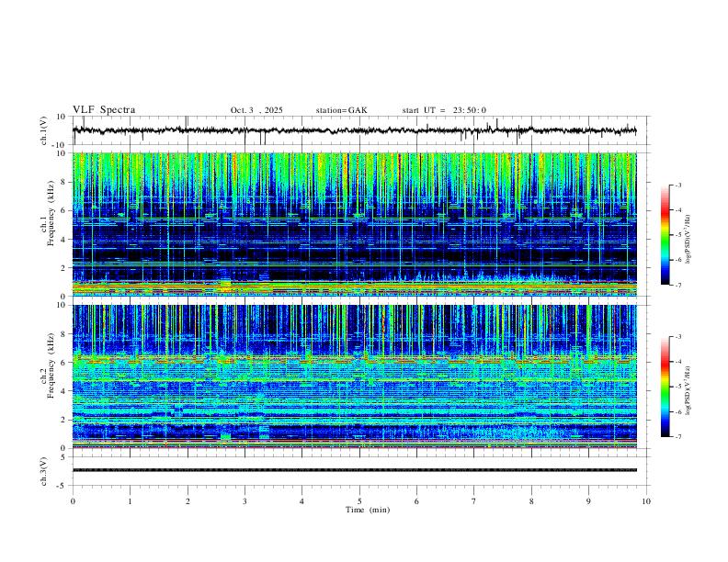
Task: Click the time axis tick "6"
Action: pyautogui.click(x=416, y=501)
